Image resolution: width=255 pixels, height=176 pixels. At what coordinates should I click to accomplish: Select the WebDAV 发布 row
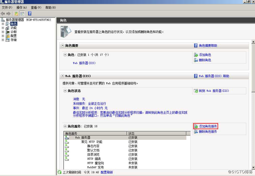[x=125, y=167]
